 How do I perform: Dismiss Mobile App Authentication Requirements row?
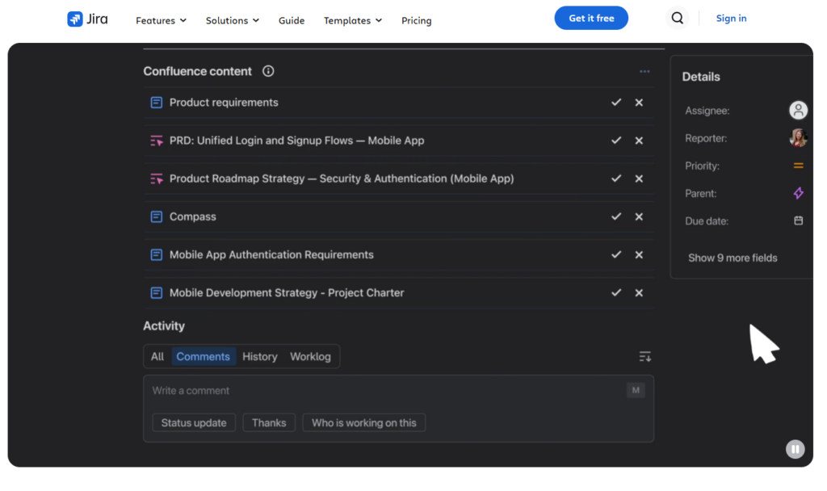(639, 254)
